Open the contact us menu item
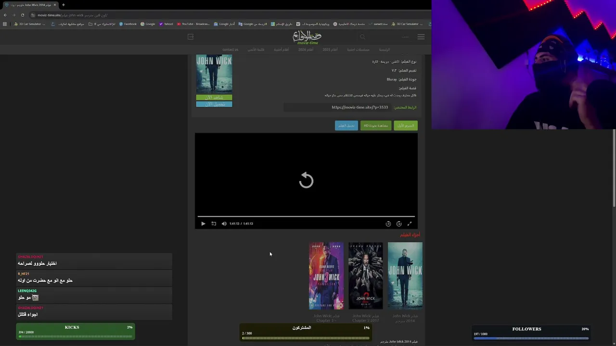616x346 pixels. [230, 49]
